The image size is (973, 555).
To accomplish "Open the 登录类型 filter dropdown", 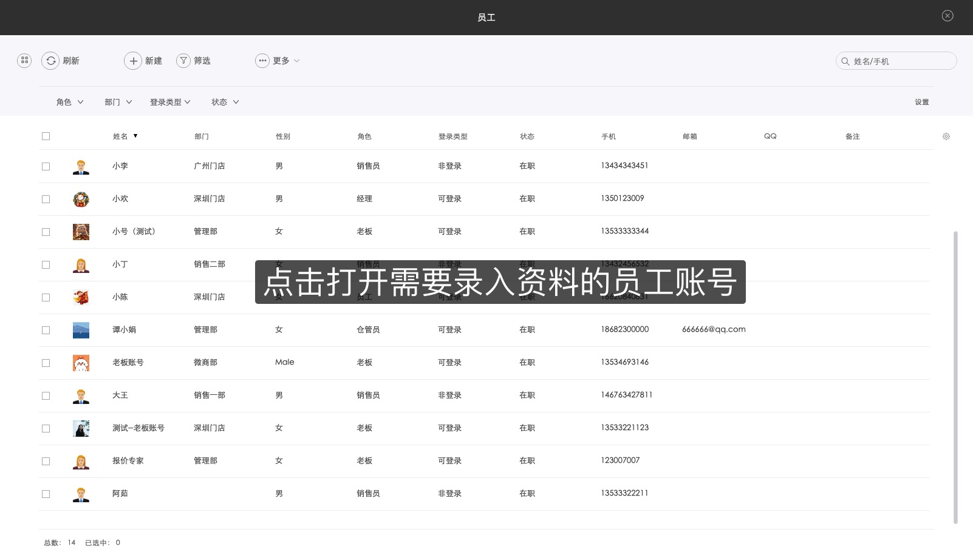I will click(170, 102).
